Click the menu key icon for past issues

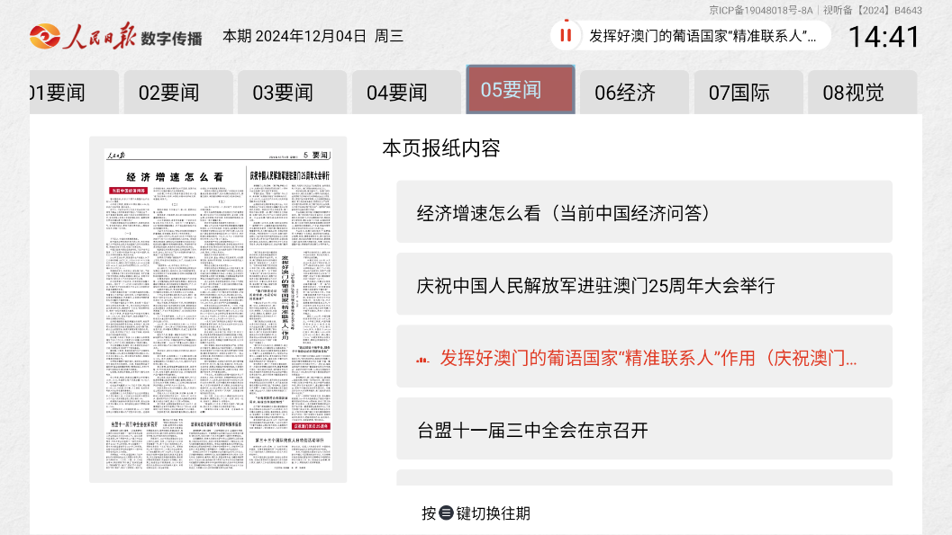tap(446, 513)
